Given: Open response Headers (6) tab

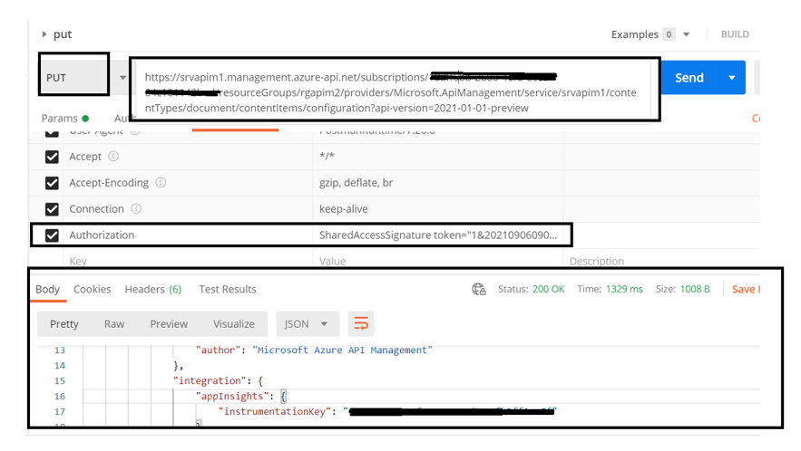Looking at the screenshot, I should [x=153, y=289].
